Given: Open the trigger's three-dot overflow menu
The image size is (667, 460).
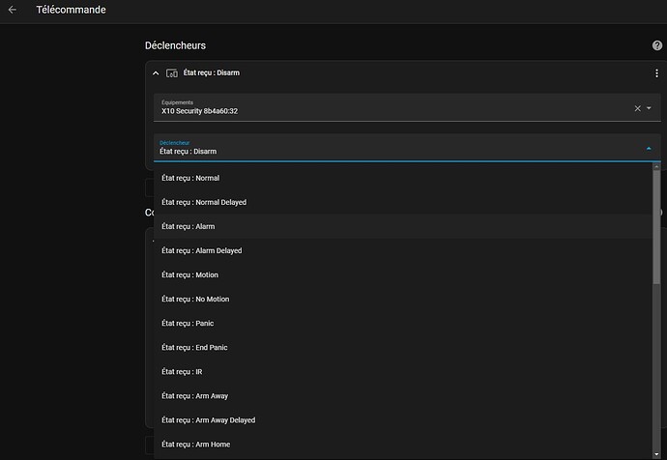Looking at the screenshot, I should (x=657, y=73).
